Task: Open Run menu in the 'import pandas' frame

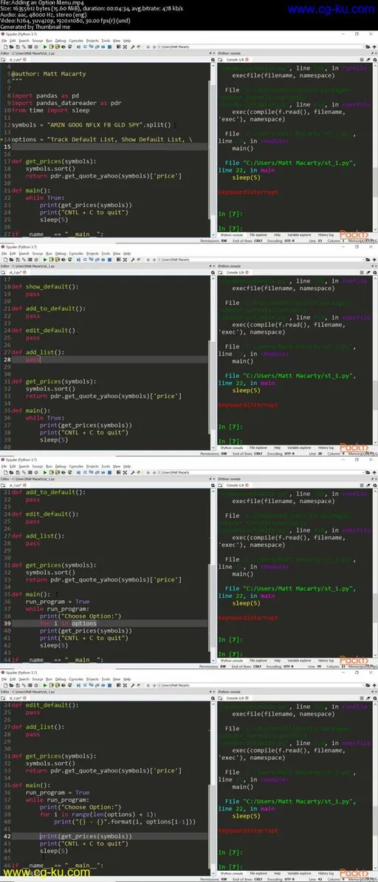Action: click(49, 41)
